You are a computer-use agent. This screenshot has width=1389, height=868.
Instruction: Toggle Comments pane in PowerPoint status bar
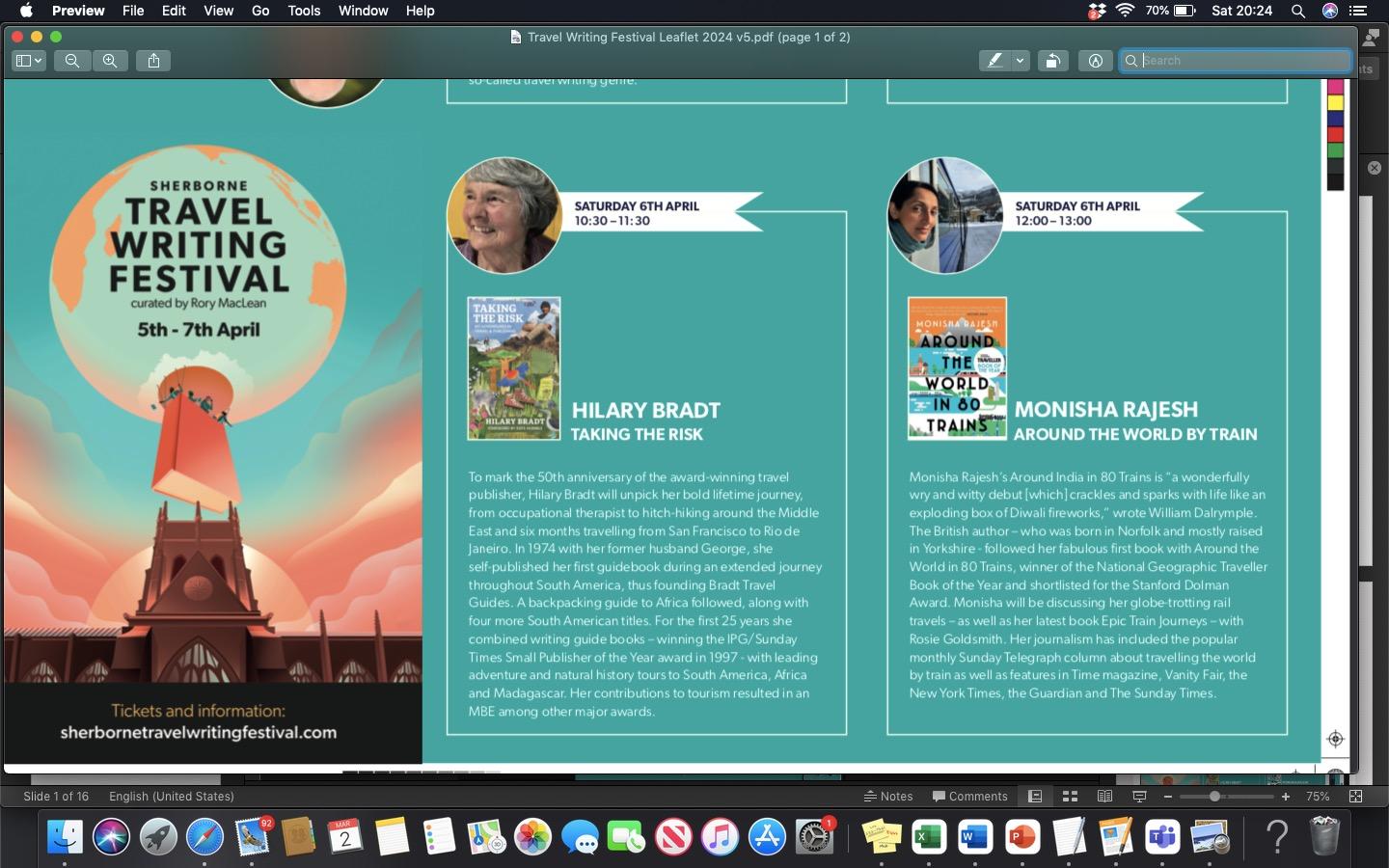pos(970,797)
